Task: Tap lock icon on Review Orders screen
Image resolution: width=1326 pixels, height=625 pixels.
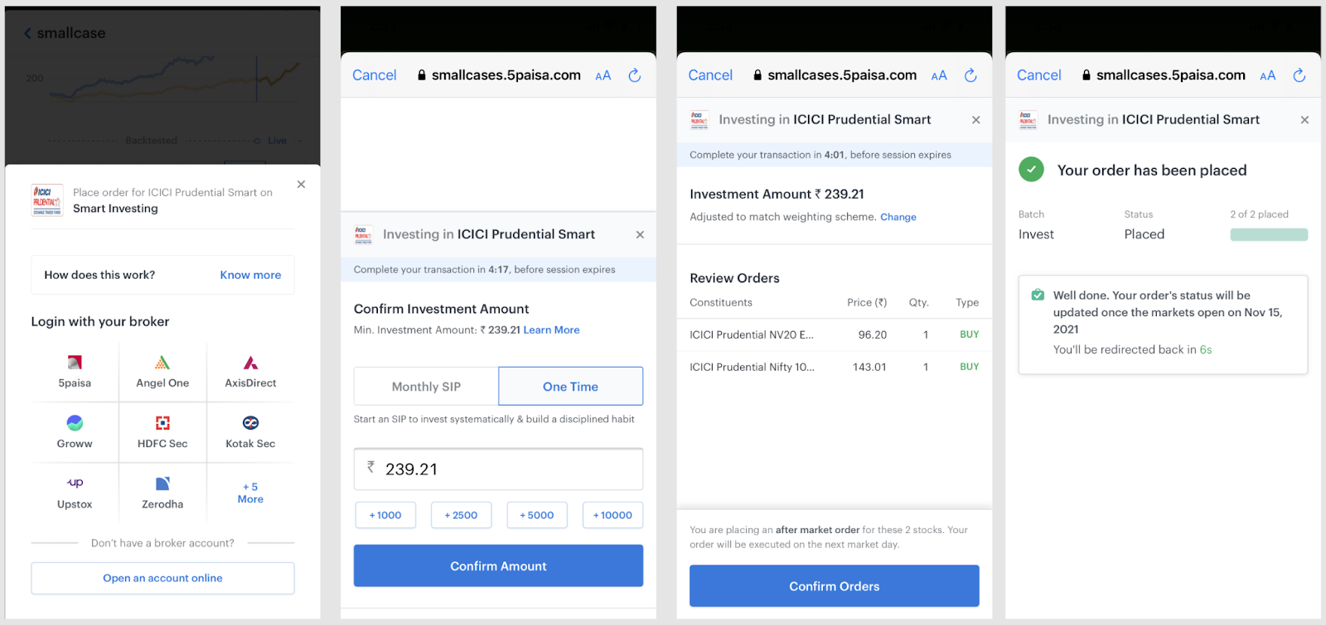Action: click(757, 75)
